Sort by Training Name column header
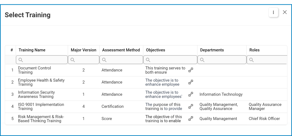The width and height of the screenshot is (292, 136). pos(32,50)
